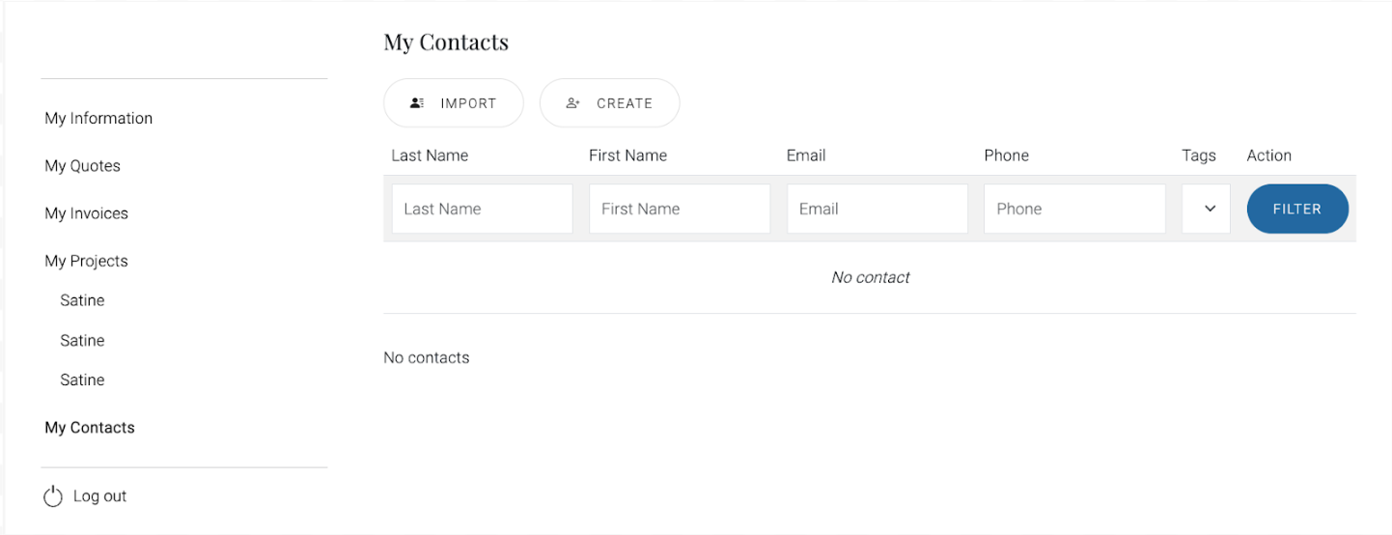
Task: Click the Log out link
Action: click(99, 496)
